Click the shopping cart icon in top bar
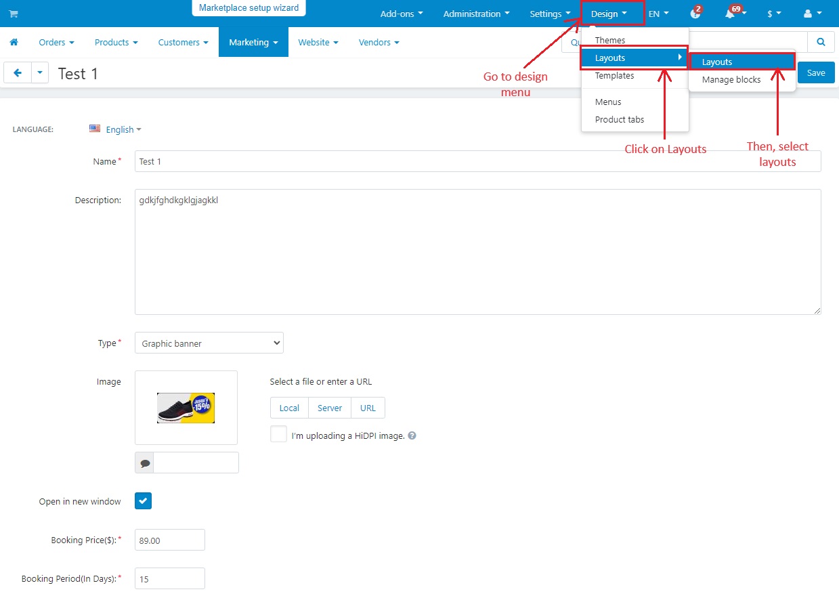The height and width of the screenshot is (598, 839). coord(14,14)
